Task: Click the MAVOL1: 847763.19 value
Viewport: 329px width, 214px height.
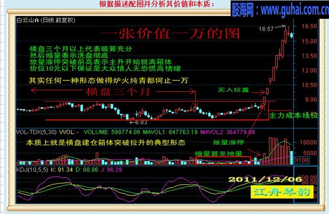Action: (x=170, y=132)
